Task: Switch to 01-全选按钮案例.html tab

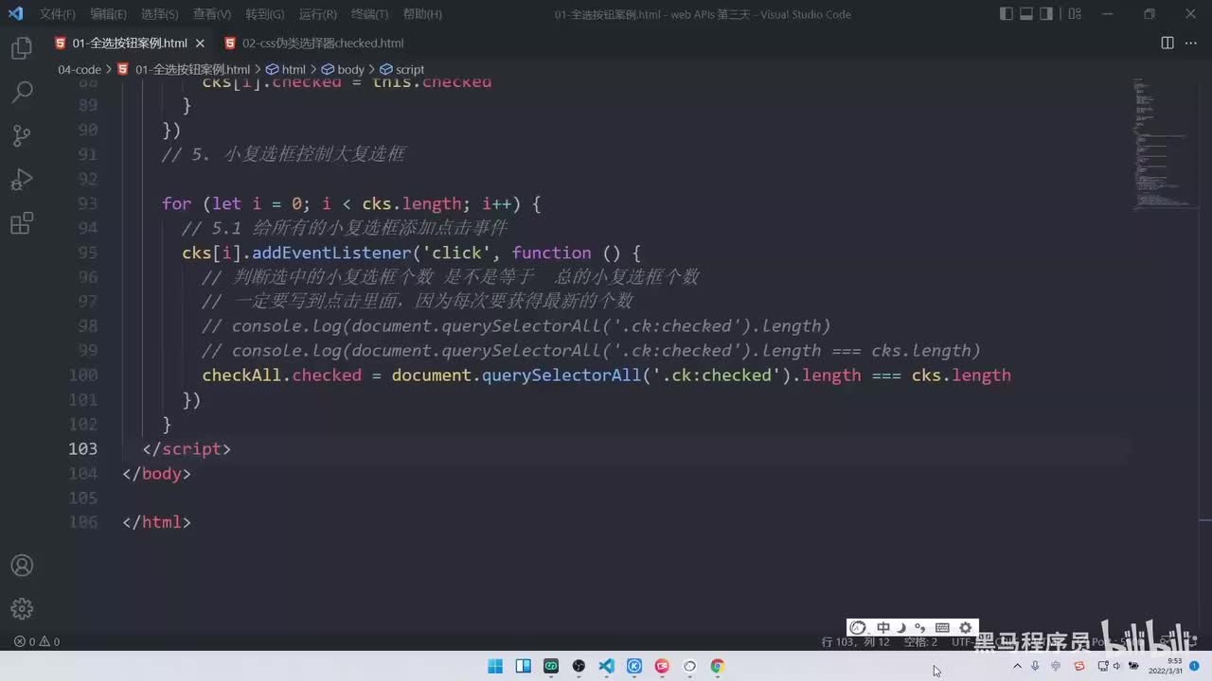Action: coord(130,44)
